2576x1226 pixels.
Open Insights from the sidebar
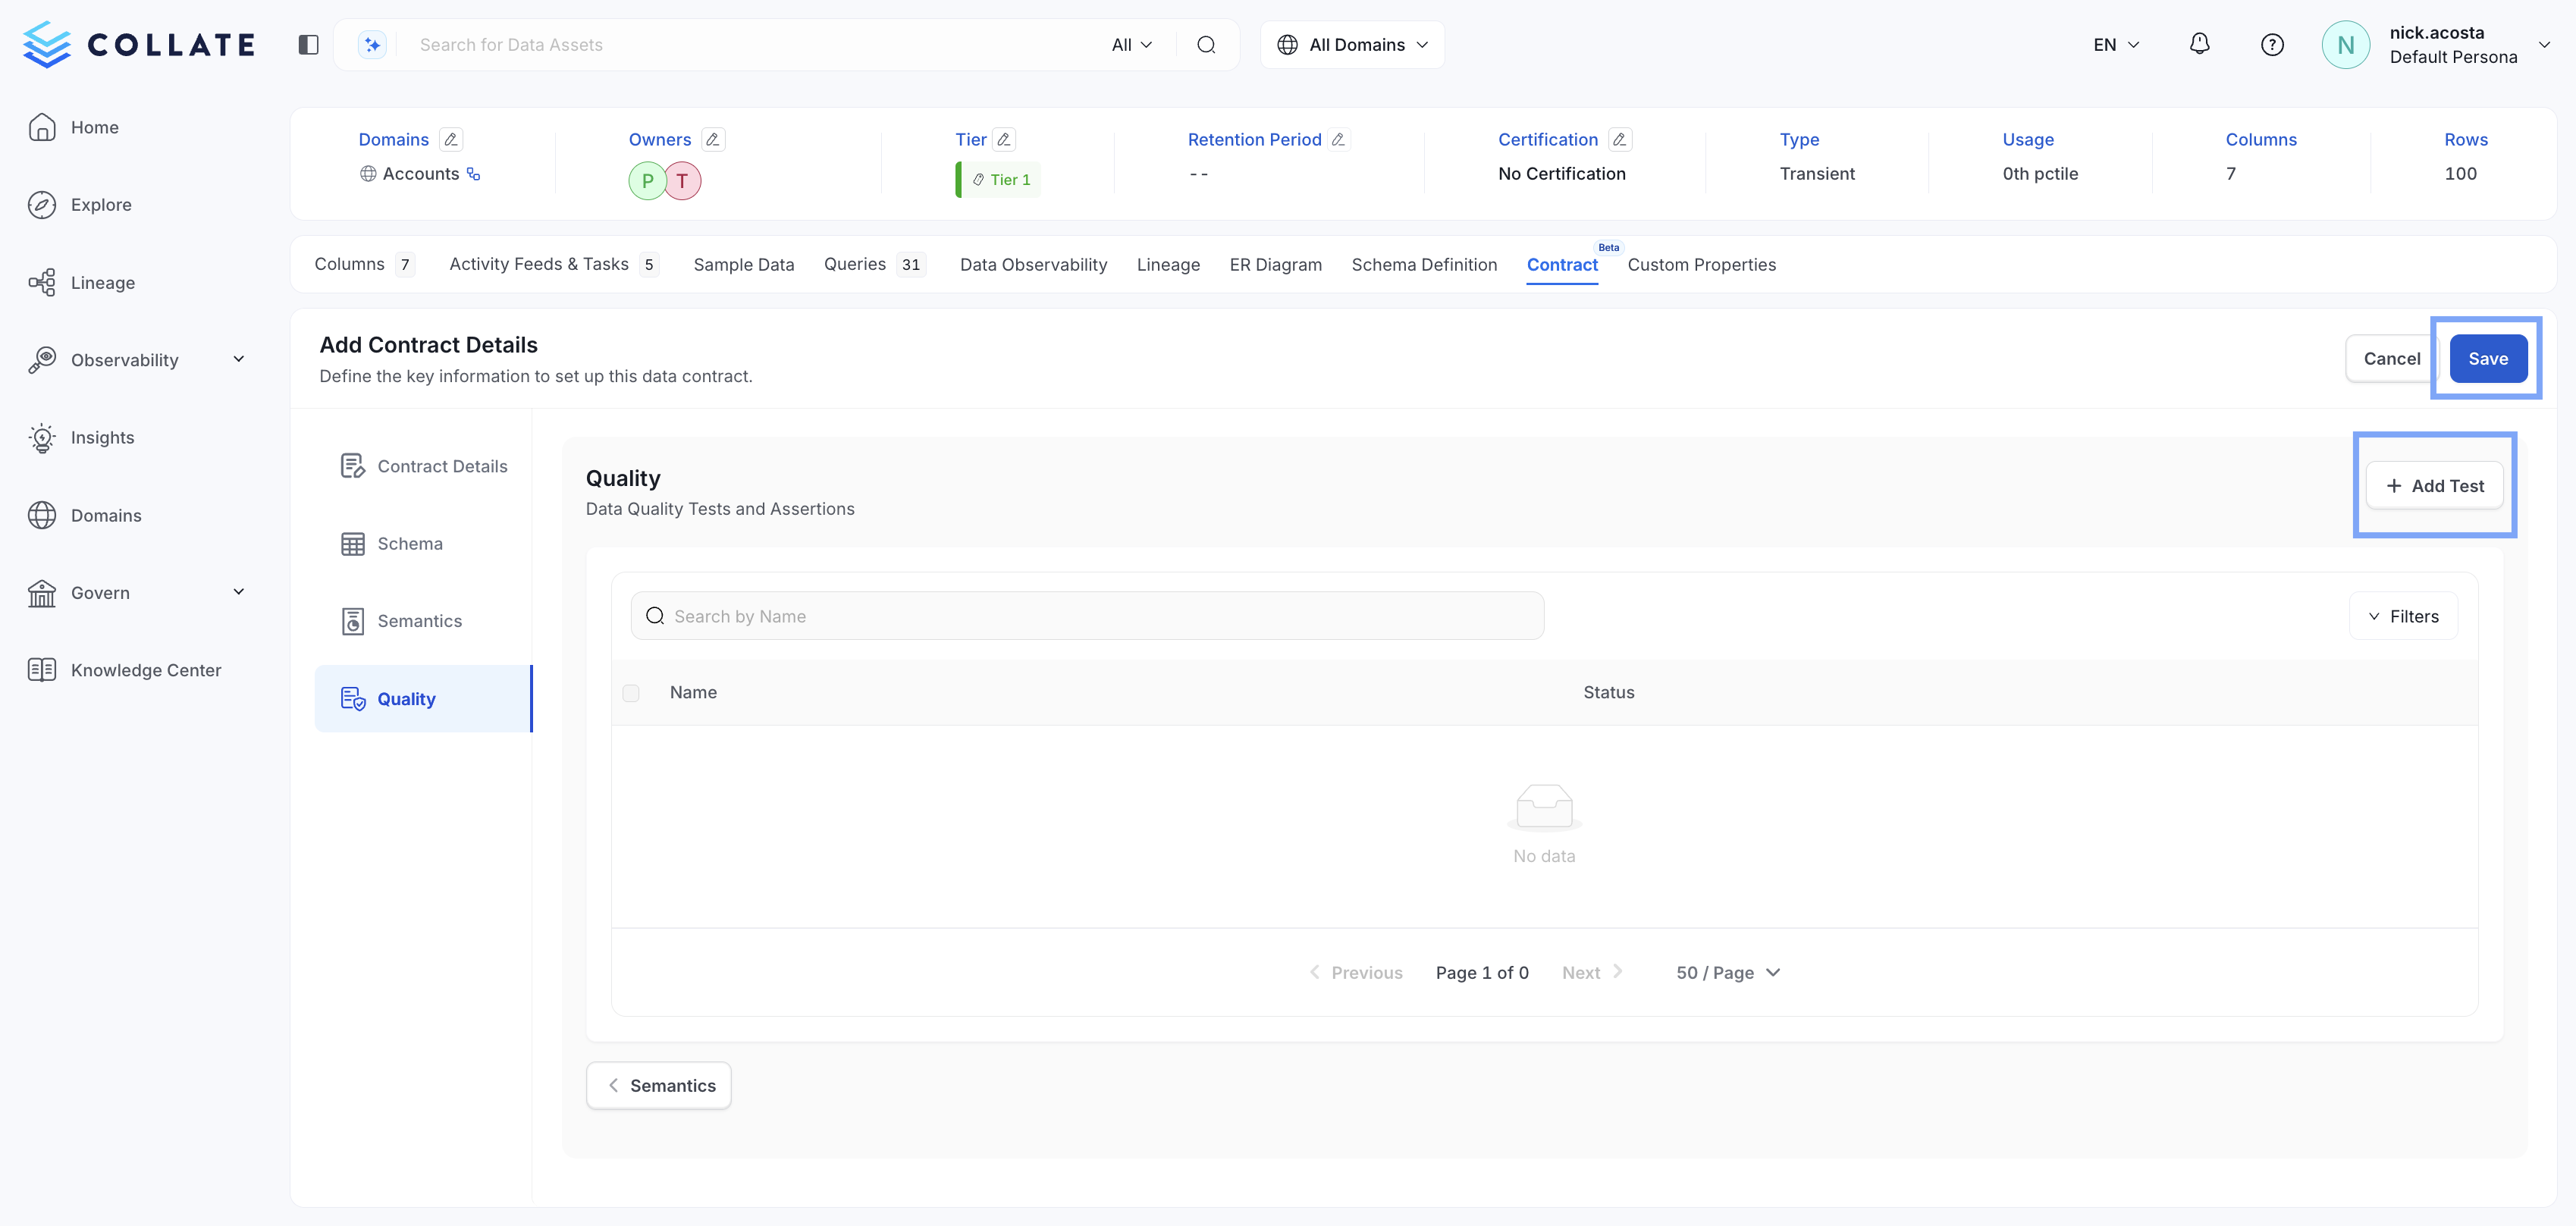tap(103, 437)
